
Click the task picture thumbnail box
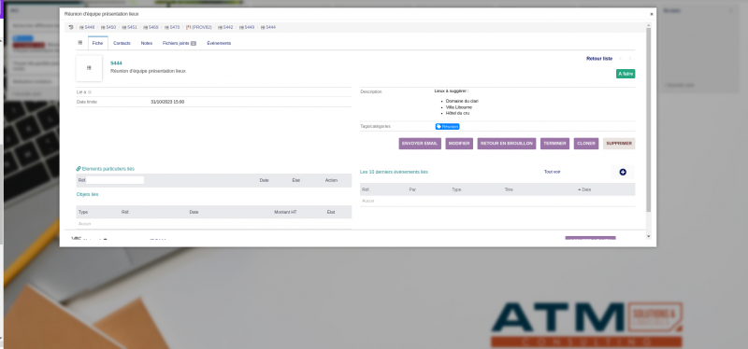click(x=89, y=68)
